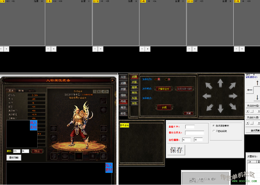The image size is (260, 185).
Task: Select the medal slot below necklace
Action: coord(103,109)
